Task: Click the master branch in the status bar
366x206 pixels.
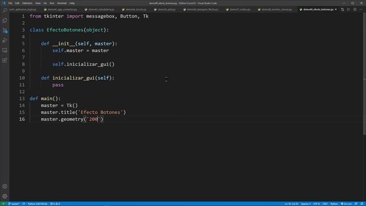Action: click(14, 204)
